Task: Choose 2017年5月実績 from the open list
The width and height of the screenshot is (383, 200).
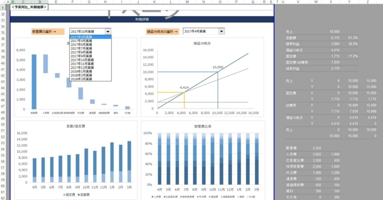Action: click(x=90, y=41)
